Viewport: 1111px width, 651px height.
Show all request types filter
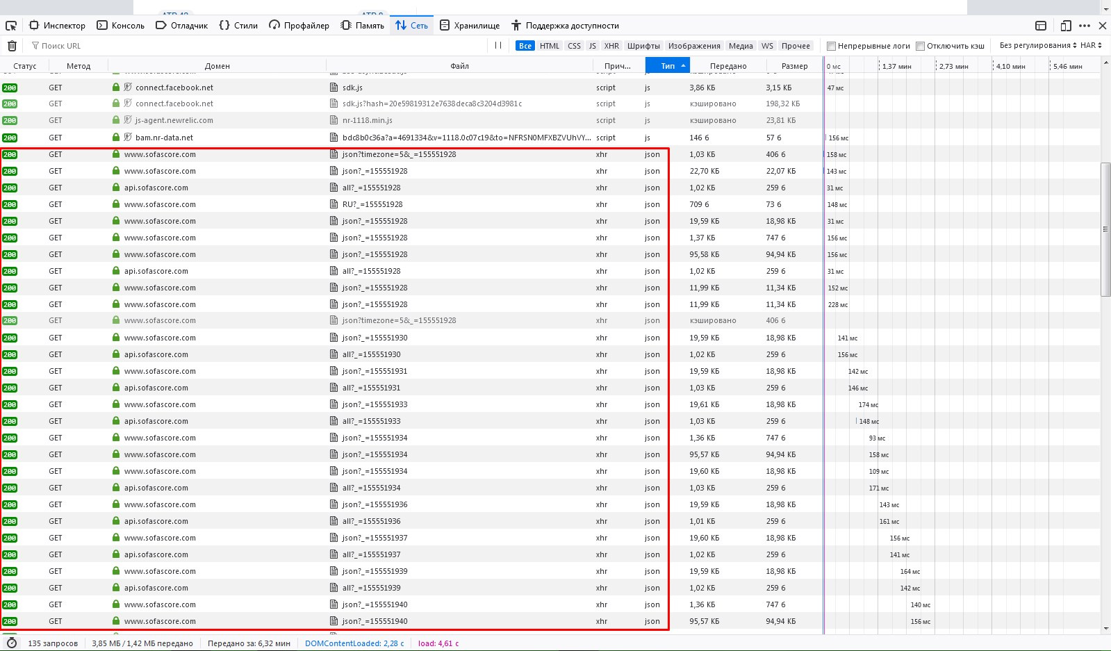click(x=525, y=46)
